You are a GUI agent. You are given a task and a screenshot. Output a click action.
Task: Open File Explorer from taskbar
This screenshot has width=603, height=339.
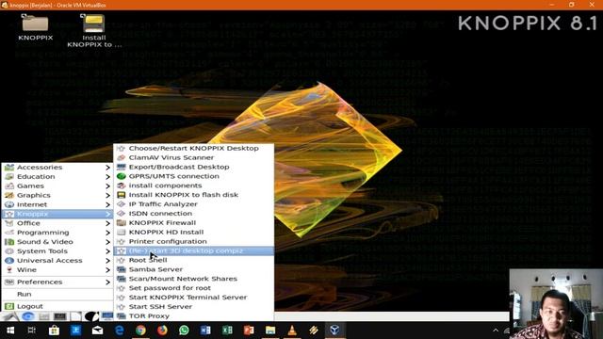click(270, 331)
